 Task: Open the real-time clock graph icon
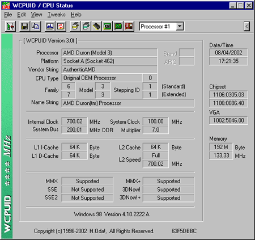pyautogui.click(x=50, y=26)
